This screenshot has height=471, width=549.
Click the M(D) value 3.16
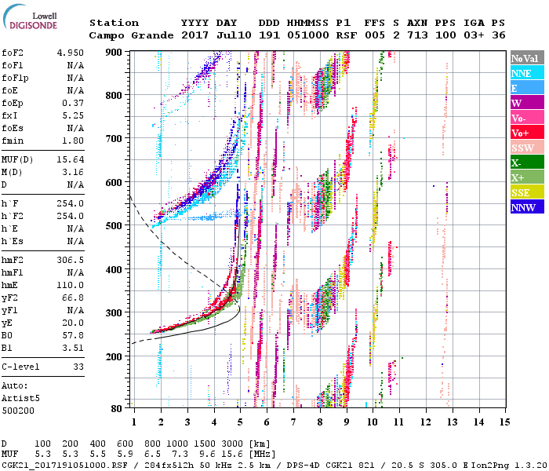(73, 173)
